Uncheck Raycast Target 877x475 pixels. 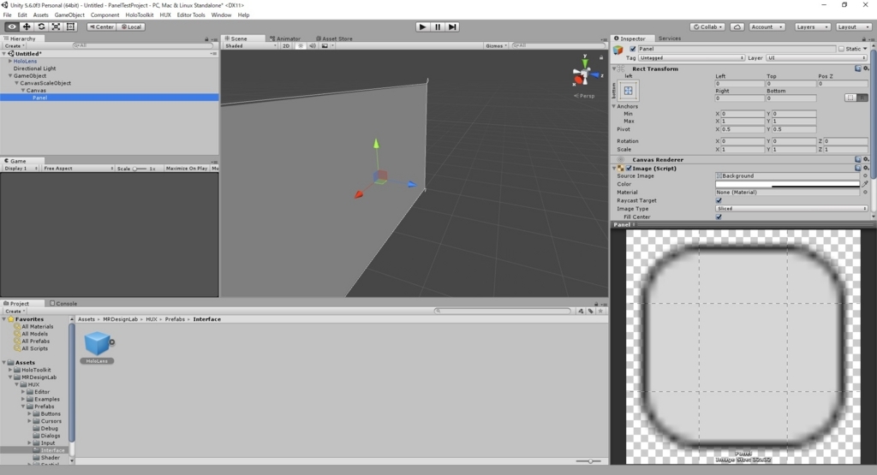pos(719,200)
